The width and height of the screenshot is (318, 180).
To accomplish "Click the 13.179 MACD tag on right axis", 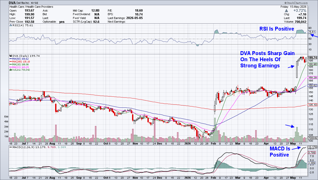I will 312,147.
